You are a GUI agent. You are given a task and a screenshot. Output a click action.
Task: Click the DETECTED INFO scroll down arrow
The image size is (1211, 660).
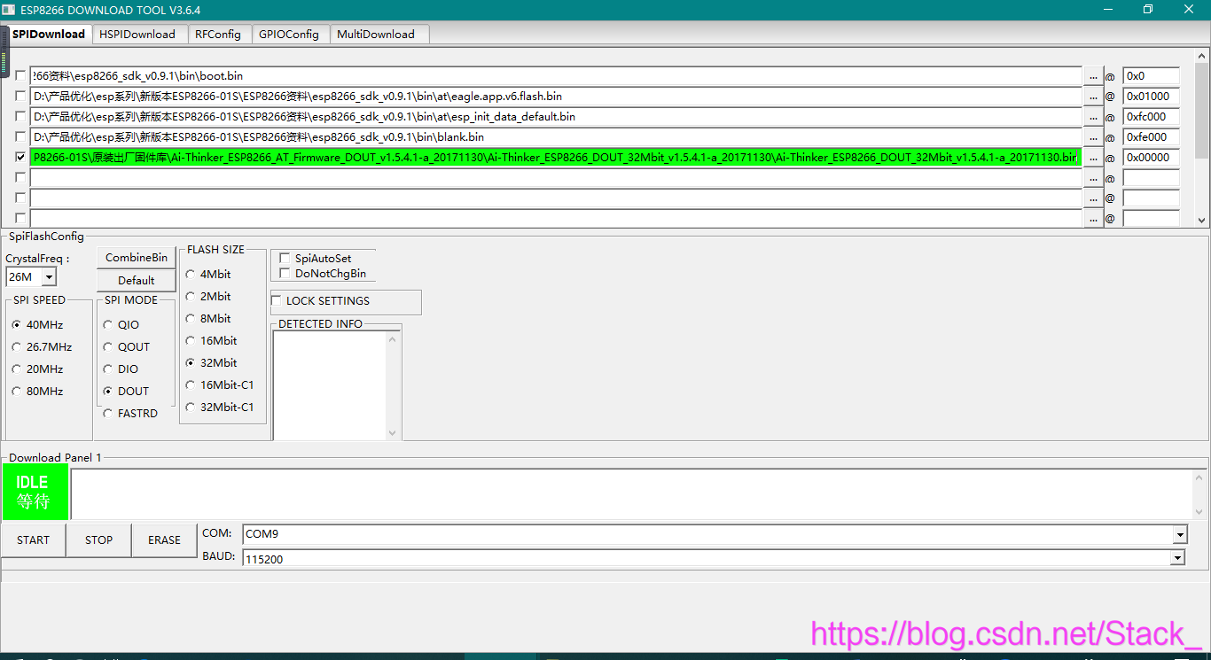click(x=393, y=433)
